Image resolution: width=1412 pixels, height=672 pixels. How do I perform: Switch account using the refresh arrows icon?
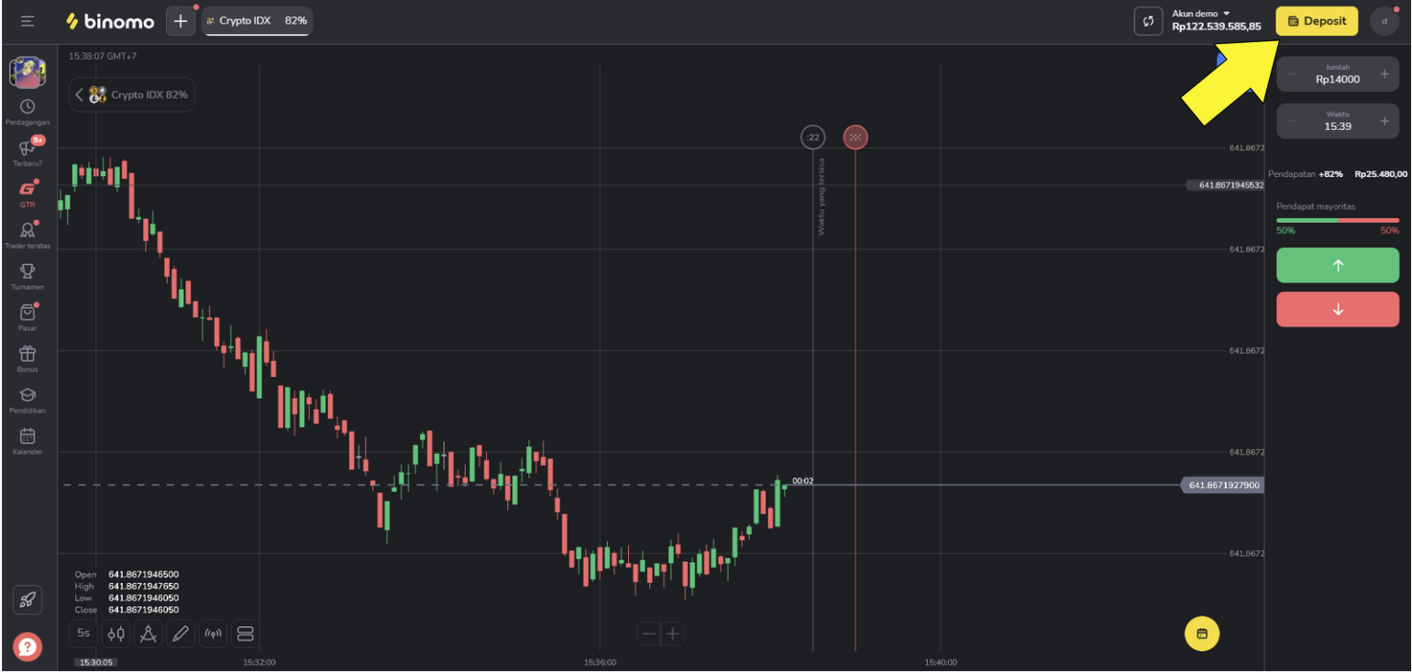click(x=1148, y=21)
